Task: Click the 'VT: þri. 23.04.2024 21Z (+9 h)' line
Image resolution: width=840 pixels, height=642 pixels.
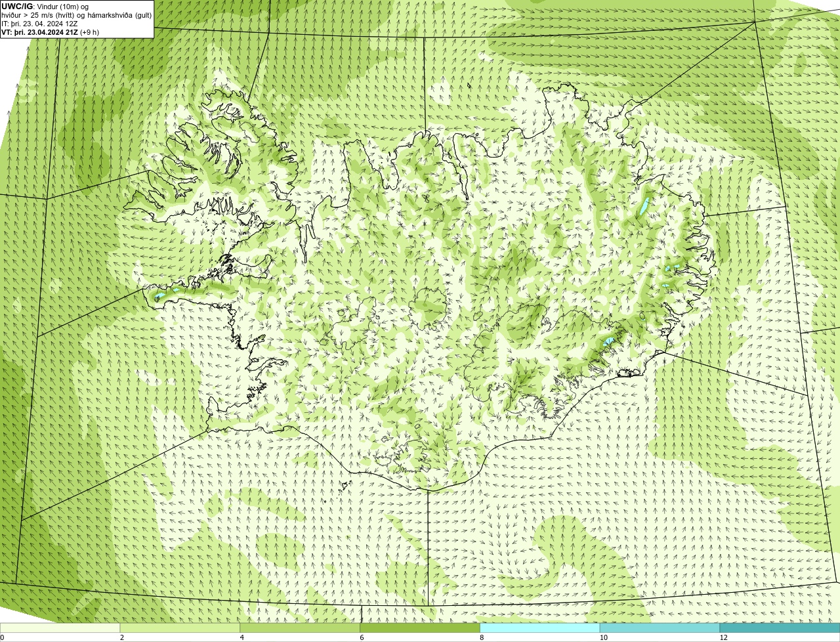Action: (51, 32)
